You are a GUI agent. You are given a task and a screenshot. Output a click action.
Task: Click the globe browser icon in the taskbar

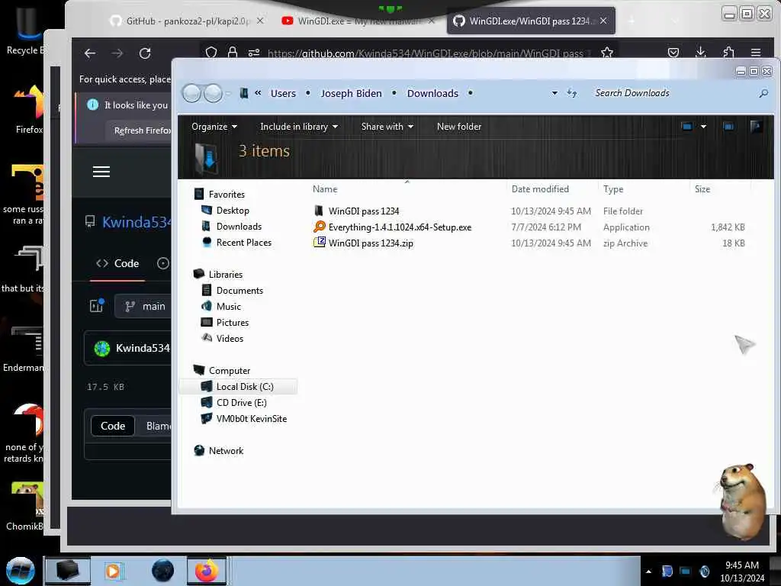click(x=162, y=571)
